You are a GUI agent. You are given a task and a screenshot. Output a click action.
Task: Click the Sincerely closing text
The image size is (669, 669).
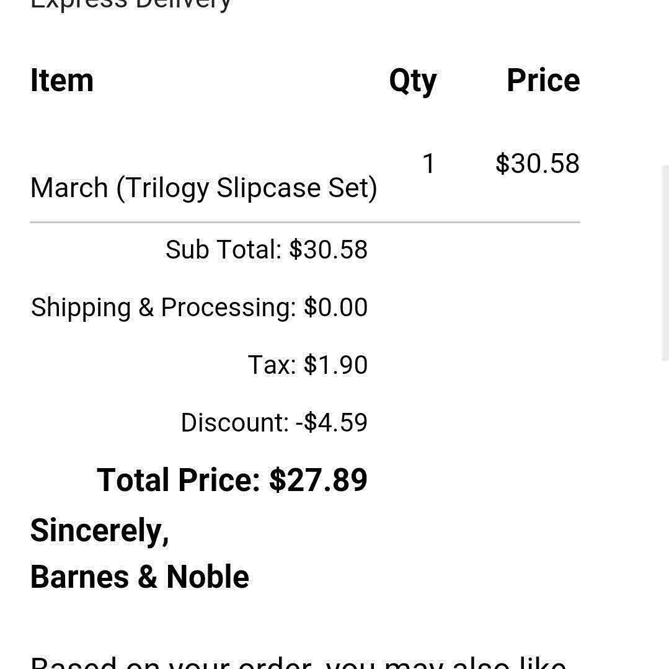[99, 531]
